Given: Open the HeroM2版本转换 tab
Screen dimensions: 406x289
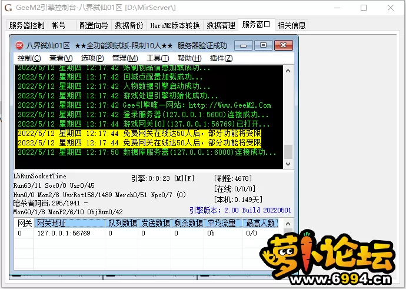Looking at the screenshot, I should pyautogui.click(x=175, y=25).
